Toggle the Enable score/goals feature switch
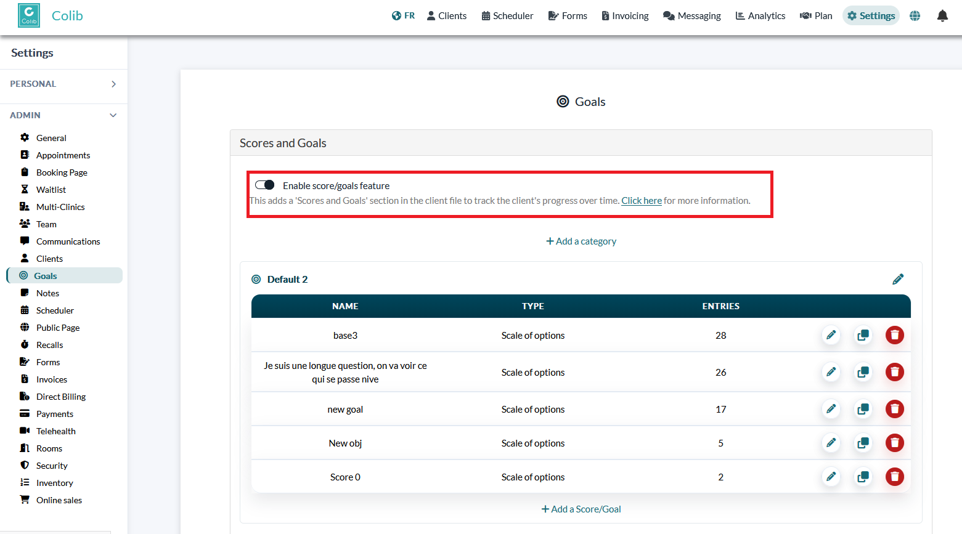 [265, 185]
